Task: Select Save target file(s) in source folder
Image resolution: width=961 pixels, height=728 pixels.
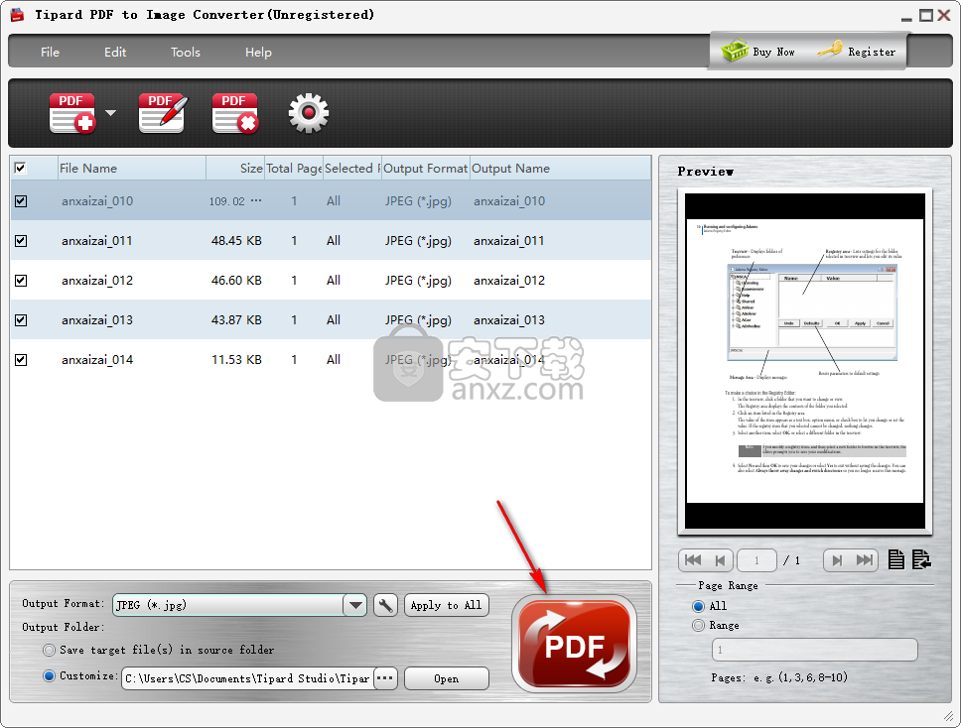Action: [x=49, y=650]
